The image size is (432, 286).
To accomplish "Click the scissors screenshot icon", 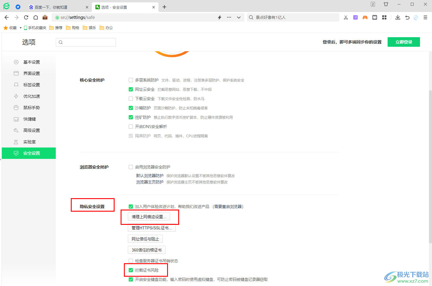I will pyautogui.click(x=346, y=17).
